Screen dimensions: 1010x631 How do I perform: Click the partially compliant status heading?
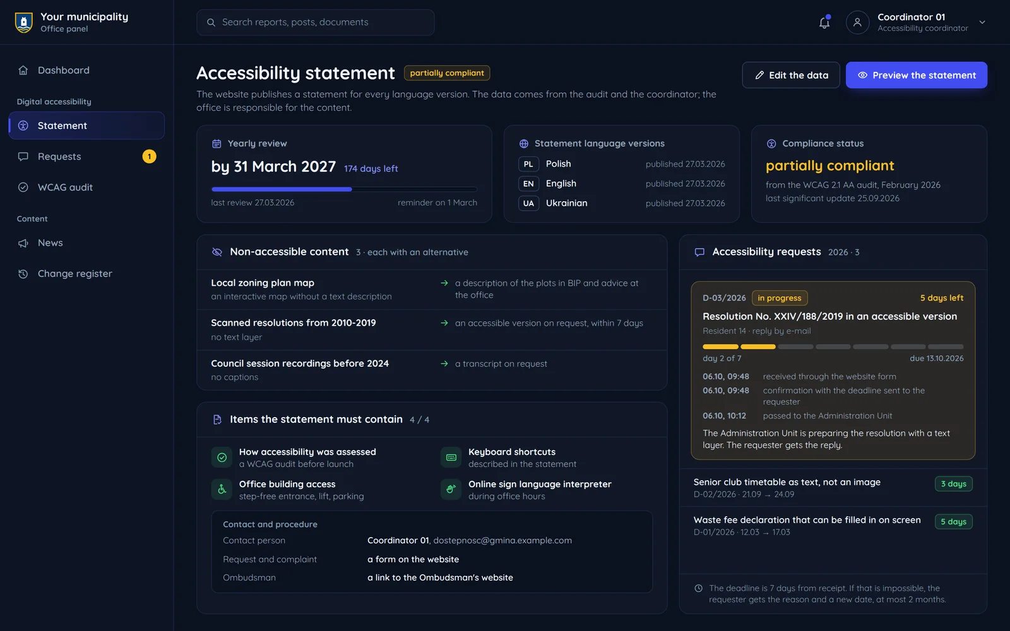pyautogui.click(x=830, y=166)
